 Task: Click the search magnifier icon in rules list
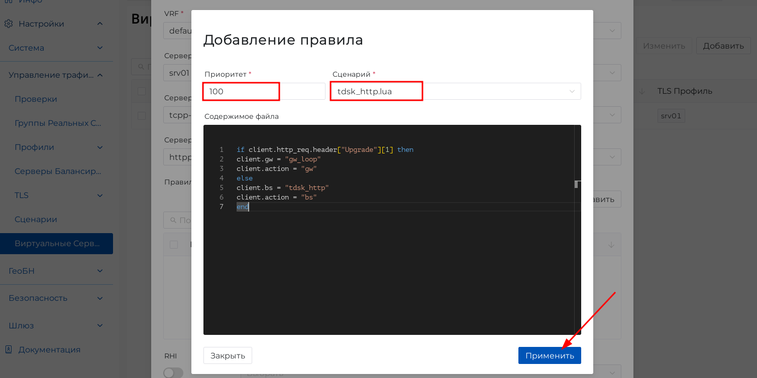coord(173,221)
